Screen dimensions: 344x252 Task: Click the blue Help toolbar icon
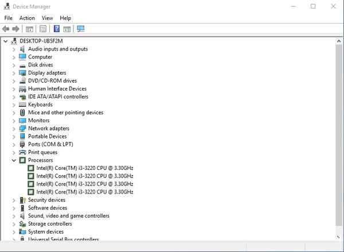[57, 29]
